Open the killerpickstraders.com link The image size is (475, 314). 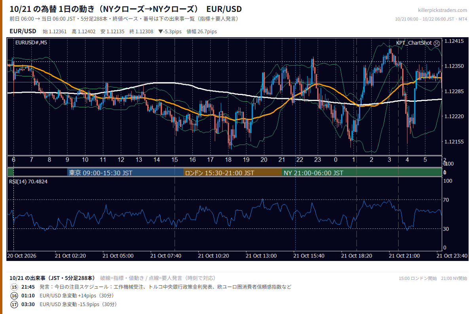tap(443, 10)
